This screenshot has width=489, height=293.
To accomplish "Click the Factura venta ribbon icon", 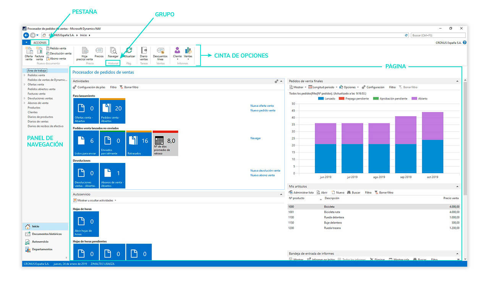I will tap(39, 51).
